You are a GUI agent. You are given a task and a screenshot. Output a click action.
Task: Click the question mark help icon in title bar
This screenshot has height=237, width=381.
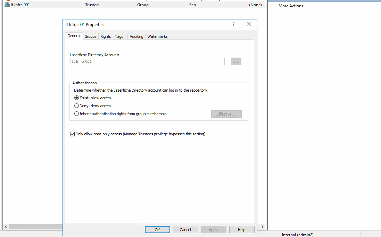[x=233, y=24]
